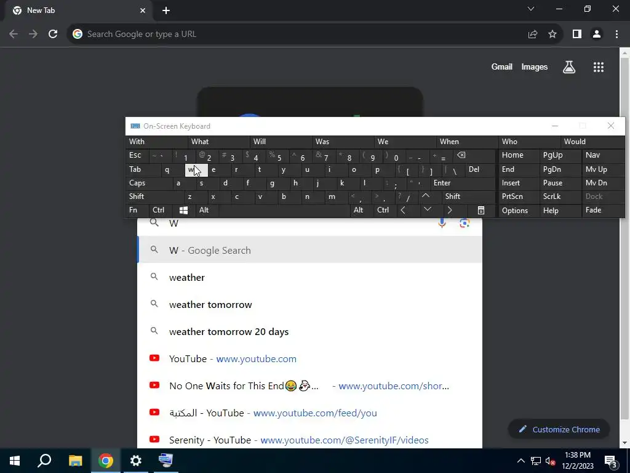Screen dimensions: 630x473
Task: Click the left arrow key on On-Screen Keyboard
Action: pos(404,210)
